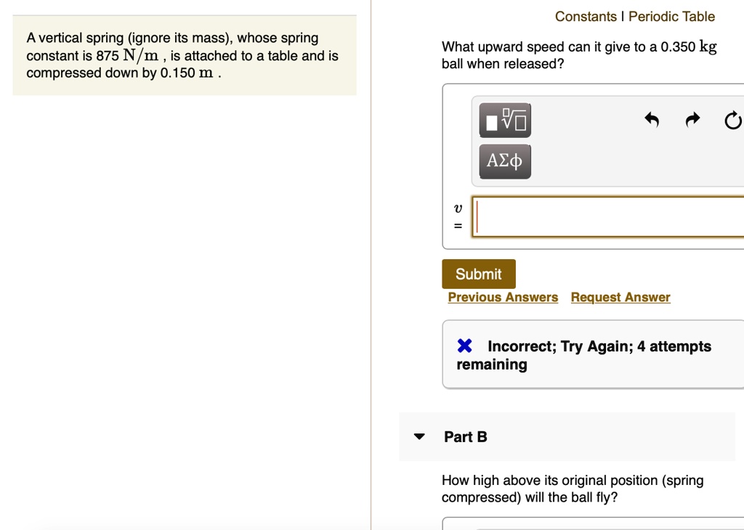Select the Part B section heading
The image size is (744, 530).
tap(466, 436)
